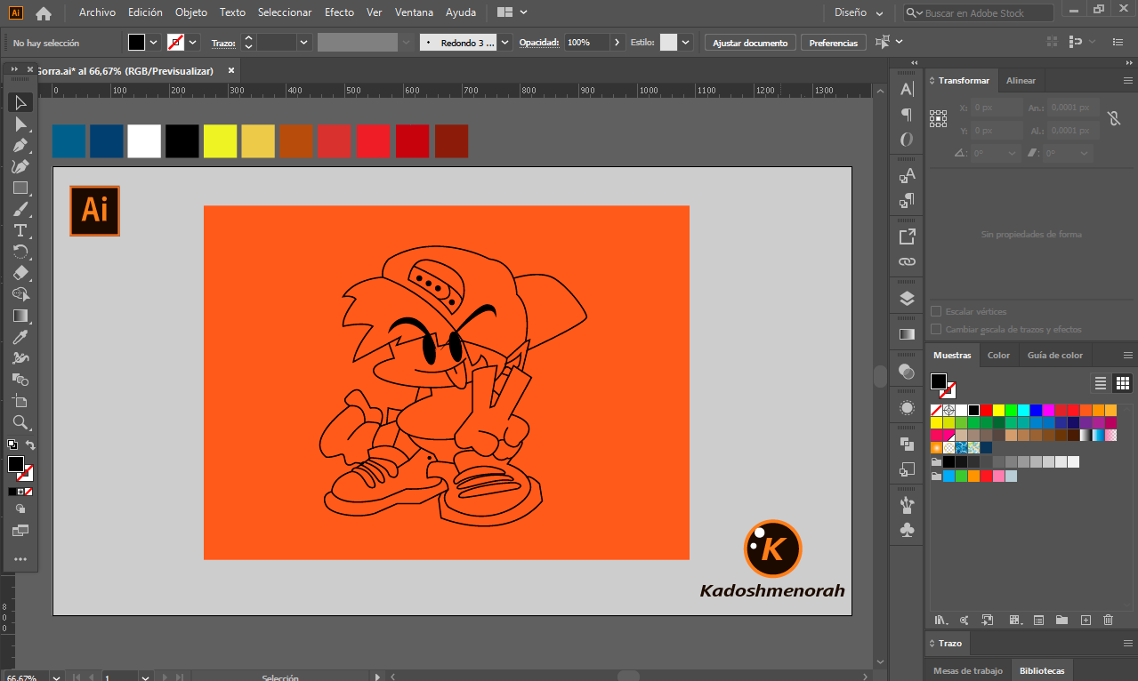The height and width of the screenshot is (681, 1138).
Task: Select the Rectangle tool
Action: pyautogui.click(x=20, y=188)
